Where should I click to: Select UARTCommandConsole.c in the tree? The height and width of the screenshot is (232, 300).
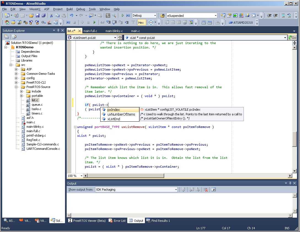point(43,148)
